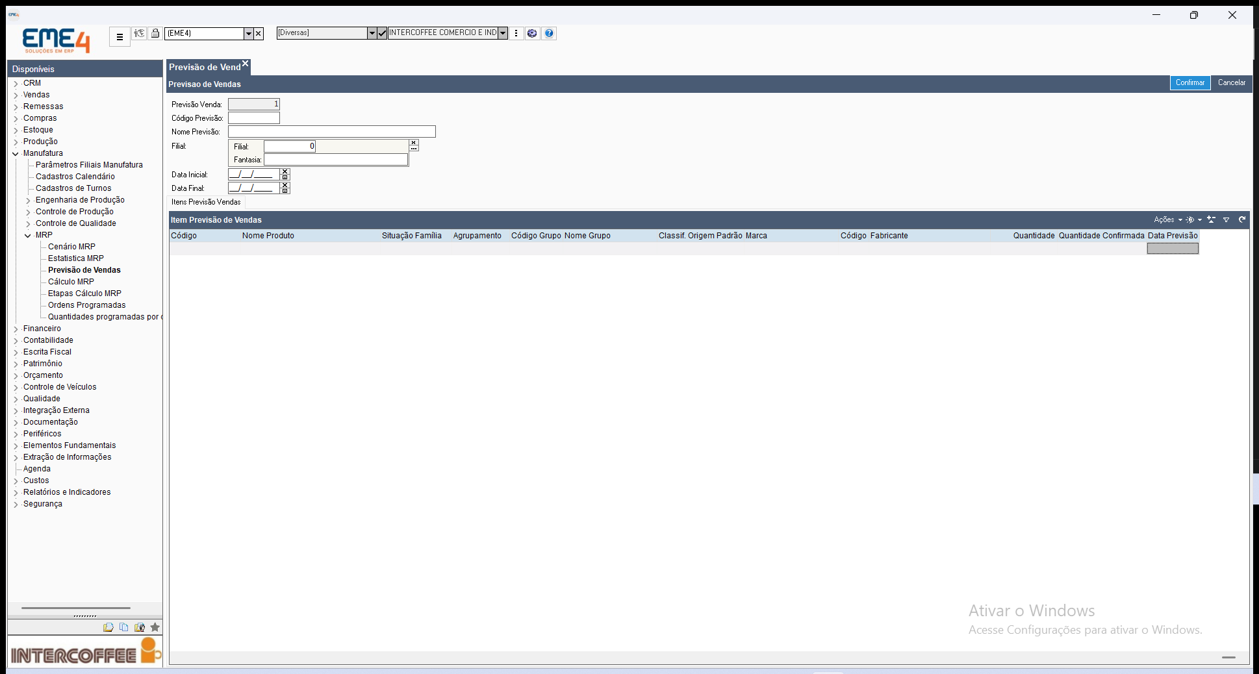Click the Nome Produto column header
The image size is (1259, 674).
(x=268, y=236)
